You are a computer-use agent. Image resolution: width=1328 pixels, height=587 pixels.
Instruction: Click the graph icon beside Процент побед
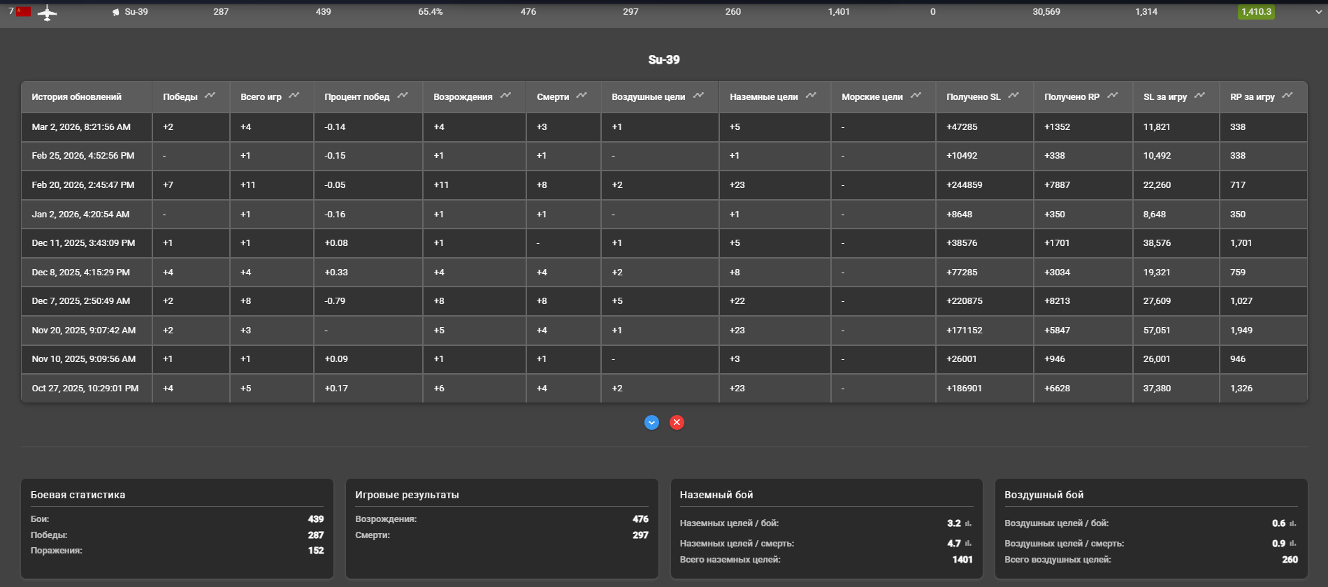[402, 96]
